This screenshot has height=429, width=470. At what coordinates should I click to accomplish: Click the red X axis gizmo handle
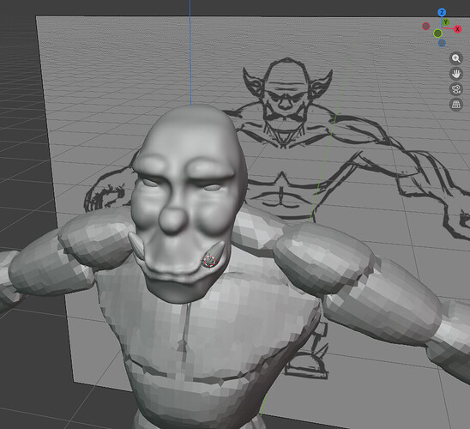[457, 29]
